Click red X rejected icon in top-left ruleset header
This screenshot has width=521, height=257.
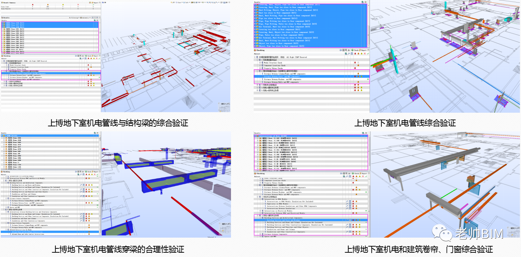(x=96, y=59)
